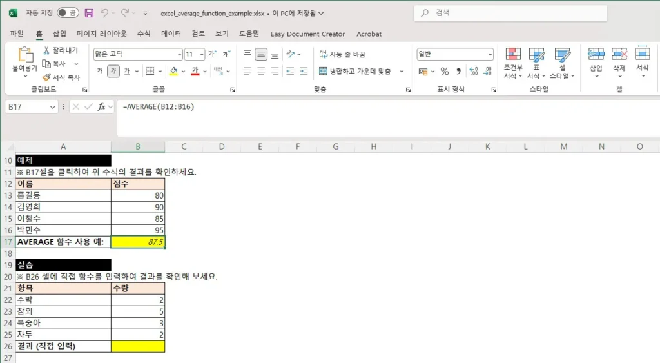Viewport: 660px width, 363px height.
Task: Open clipboard group dialog launcher
Action: tap(84, 90)
